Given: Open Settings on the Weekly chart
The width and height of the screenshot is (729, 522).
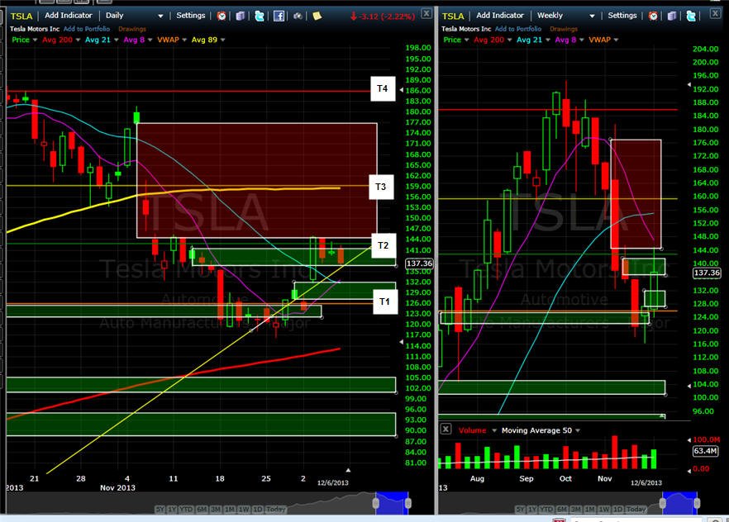Looking at the screenshot, I should coord(622,16).
